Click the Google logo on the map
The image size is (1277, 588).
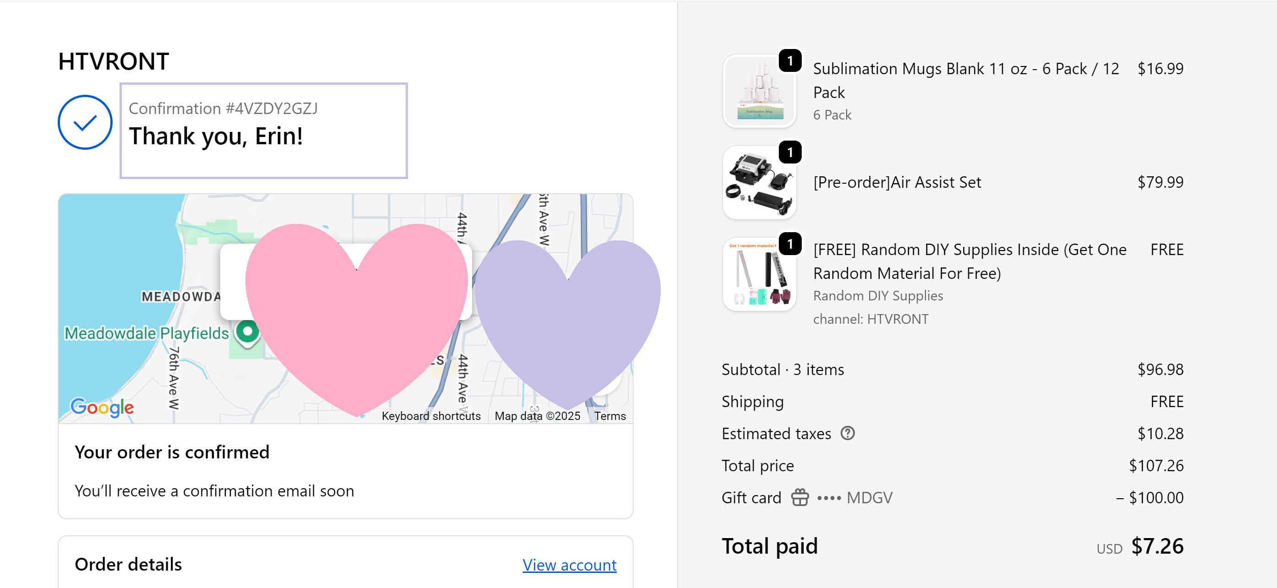[102, 407]
